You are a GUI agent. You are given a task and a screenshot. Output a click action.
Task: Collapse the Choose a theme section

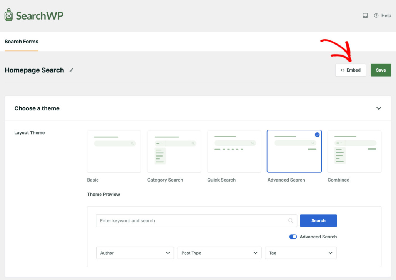click(379, 108)
